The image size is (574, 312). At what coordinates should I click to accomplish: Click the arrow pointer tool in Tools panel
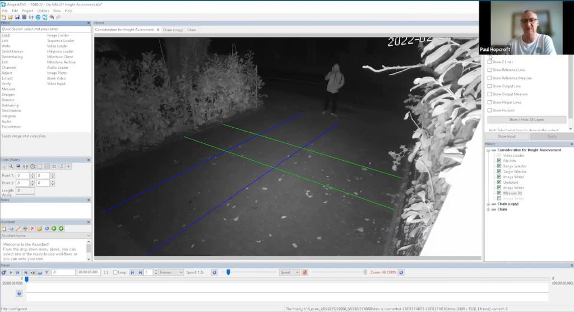[x=4, y=166]
